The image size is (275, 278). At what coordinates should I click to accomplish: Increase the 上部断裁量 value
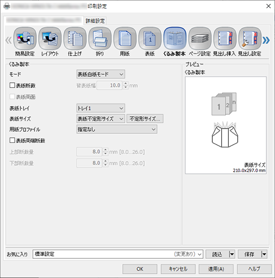pyautogui.click(x=105, y=150)
